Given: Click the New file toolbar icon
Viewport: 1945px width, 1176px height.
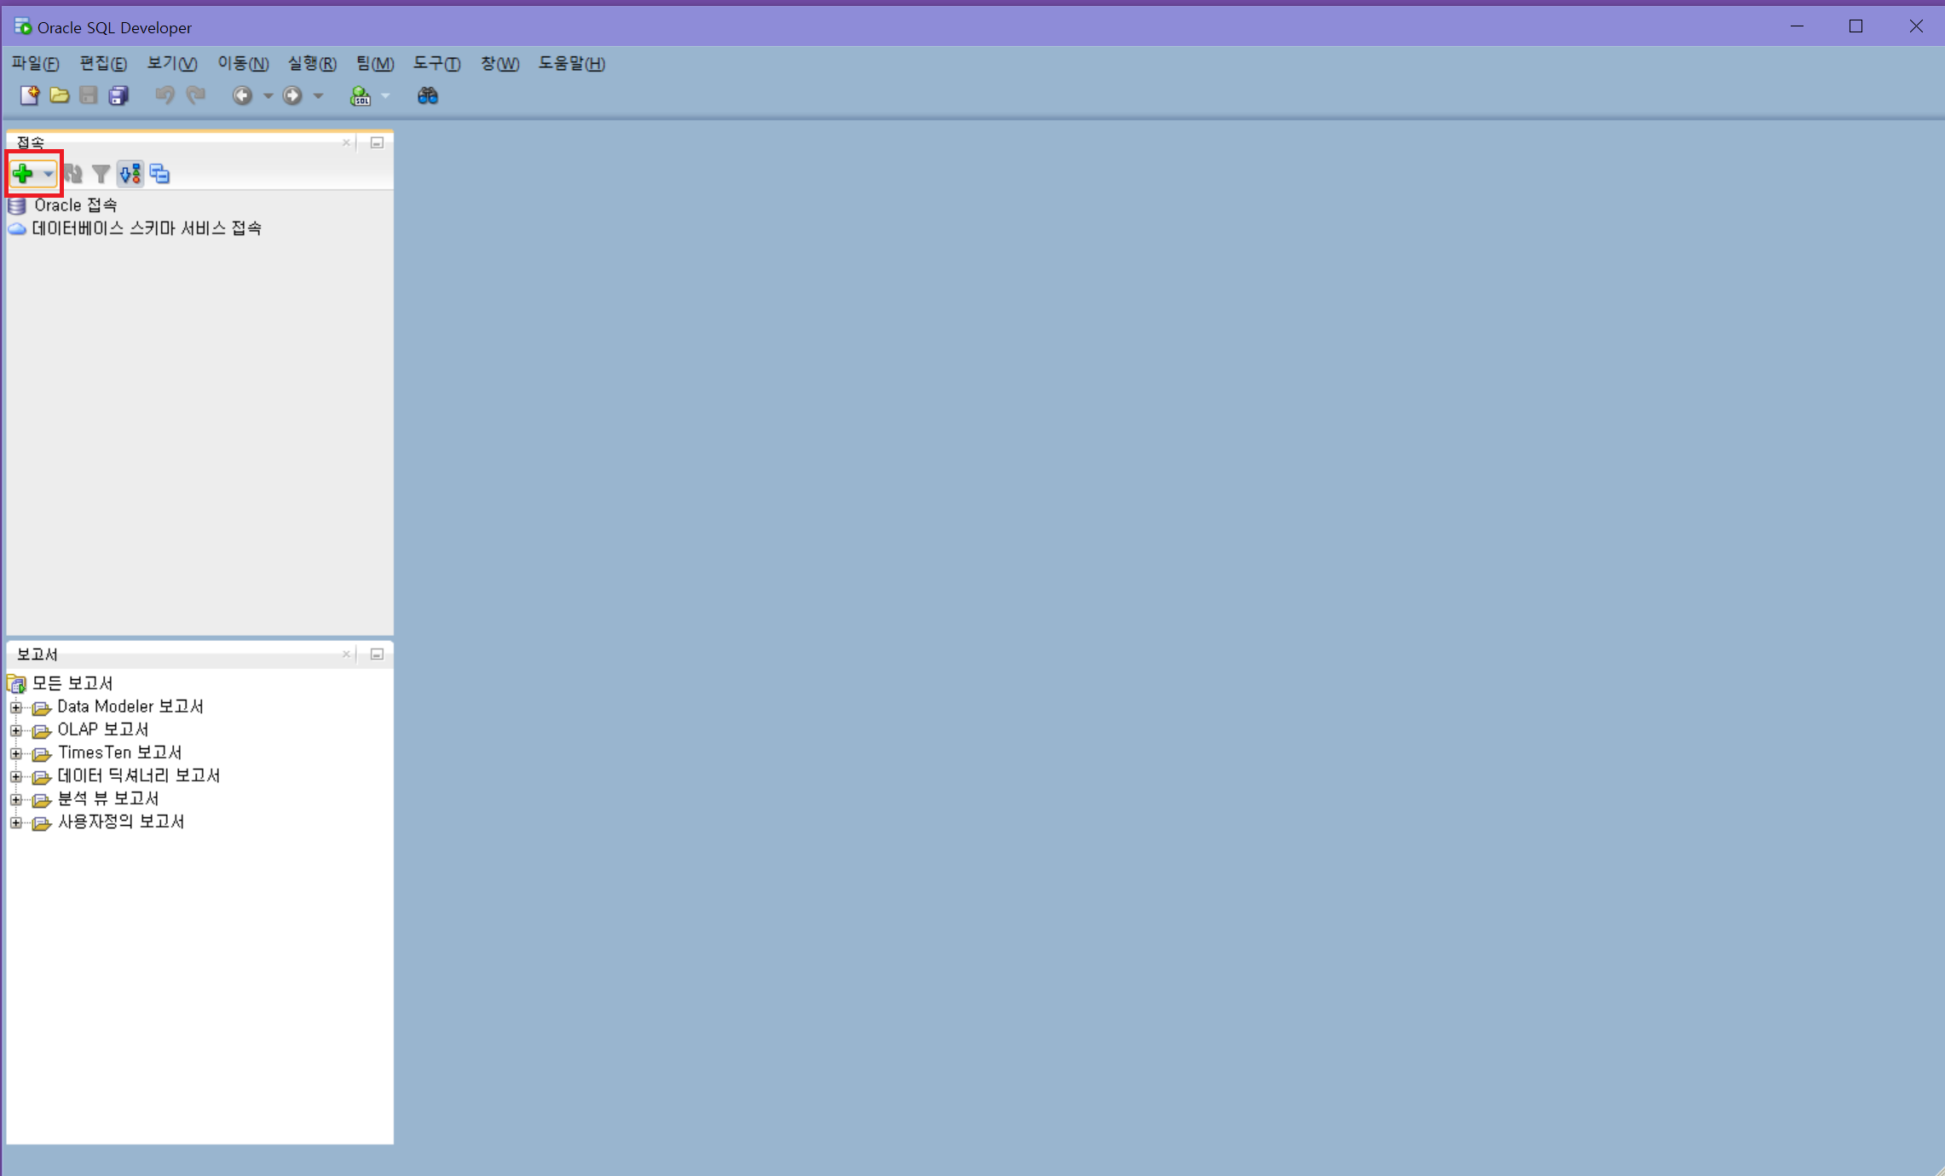Looking at the screenshot, I should click(x=30, y=95).
